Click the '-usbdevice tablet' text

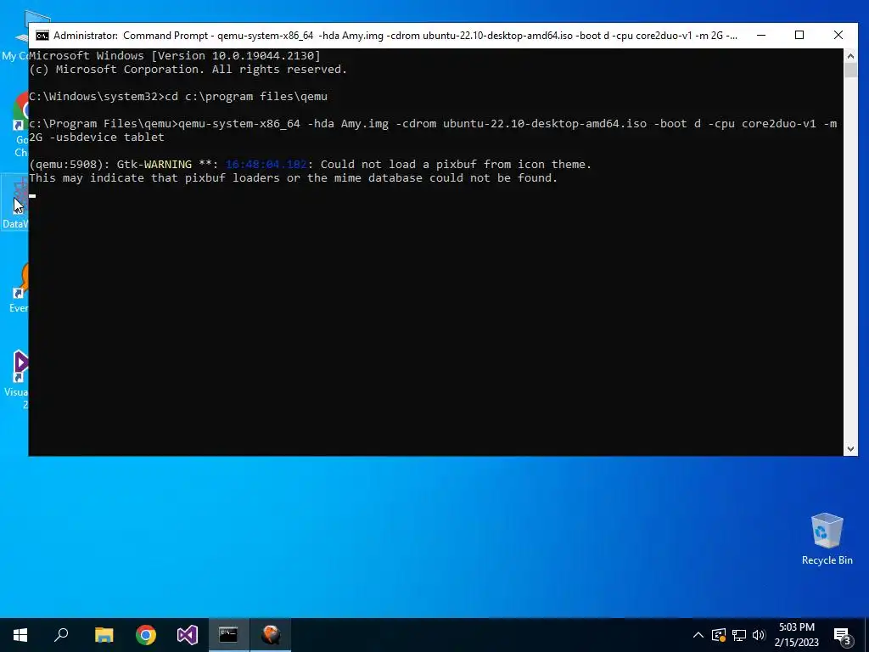click(107, 137)
